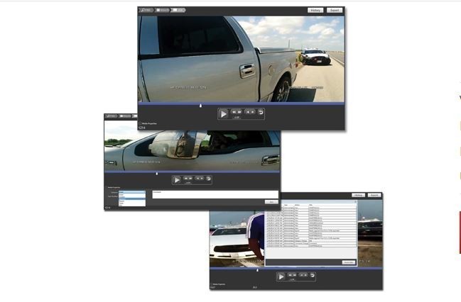The height and width of the screenshot is (302, 461).
Task: Click rewind in the bottom player window
Action: [x=290, y=275]
